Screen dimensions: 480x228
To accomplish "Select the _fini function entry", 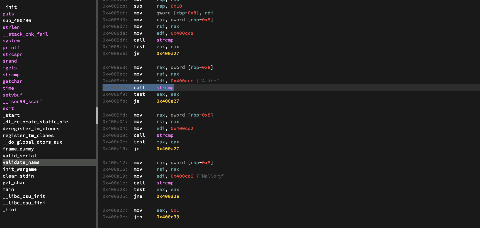I will click(x=10, y=210).
